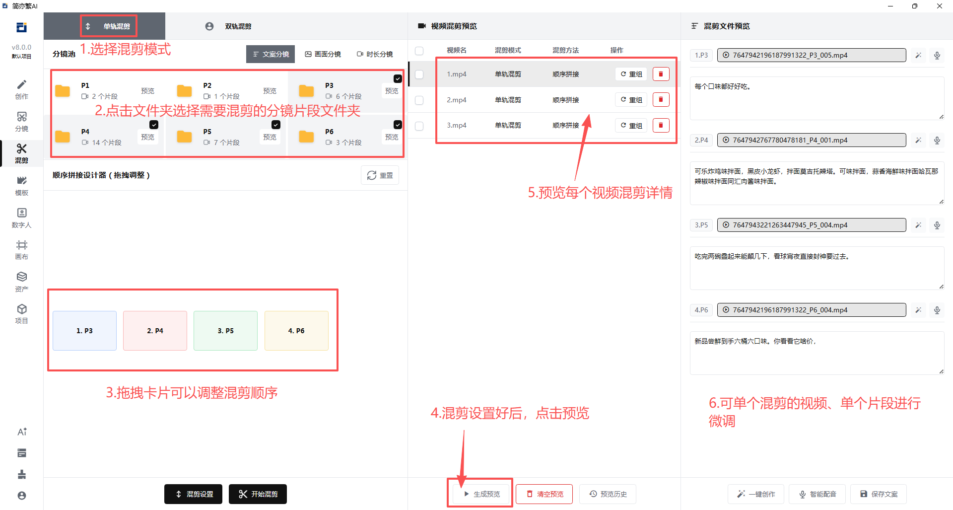Delete 2.mp4 with the red trash icon

[x=661, y=100]
